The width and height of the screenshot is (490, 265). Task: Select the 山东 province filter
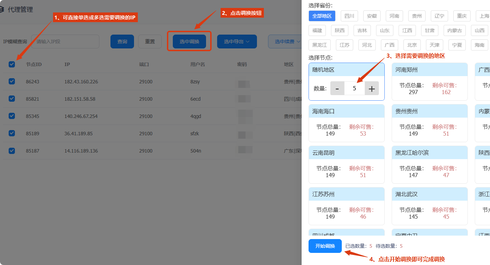tap(385, 30)
